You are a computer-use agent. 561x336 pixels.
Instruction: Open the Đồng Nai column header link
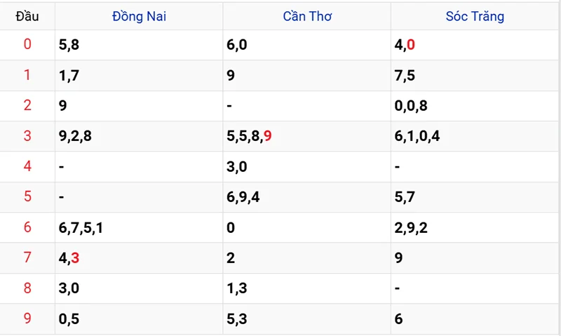coord(139,15)
